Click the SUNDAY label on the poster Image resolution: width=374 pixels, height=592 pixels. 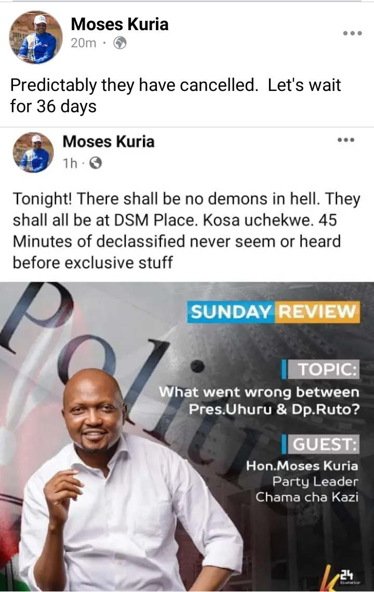click(231, 312)
